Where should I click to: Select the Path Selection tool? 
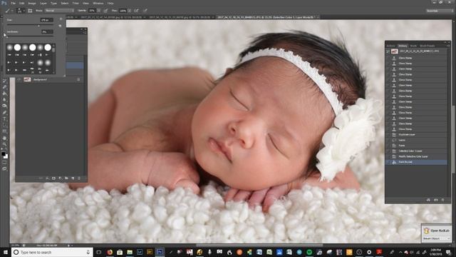click(4, 125)
